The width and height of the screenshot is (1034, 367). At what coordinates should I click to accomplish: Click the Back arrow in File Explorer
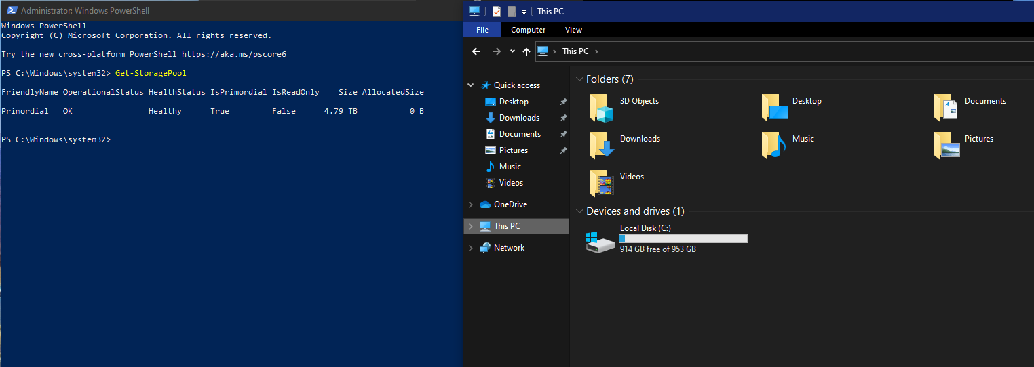[476, 51]
